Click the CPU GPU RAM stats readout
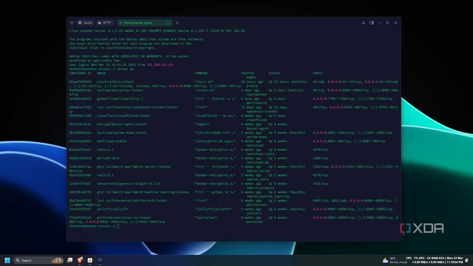Screen dimensions: 473x266 434,260
